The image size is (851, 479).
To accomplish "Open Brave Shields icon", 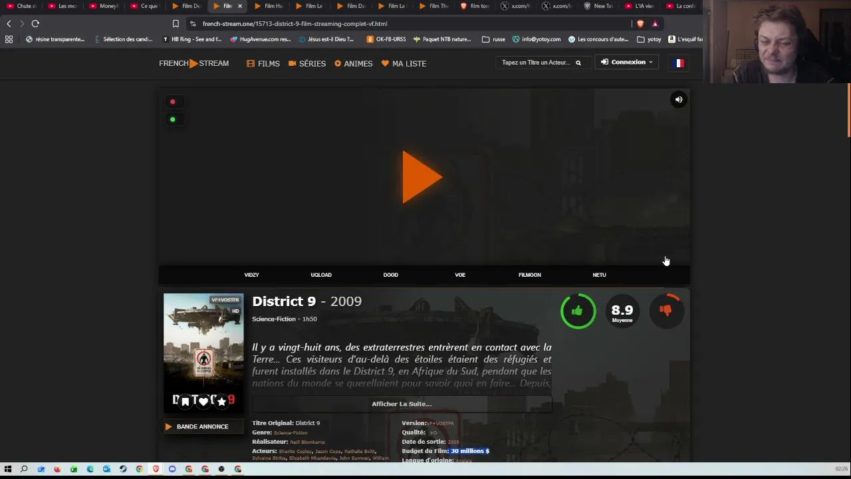I will pyautogui.click(x=640, y=24).
